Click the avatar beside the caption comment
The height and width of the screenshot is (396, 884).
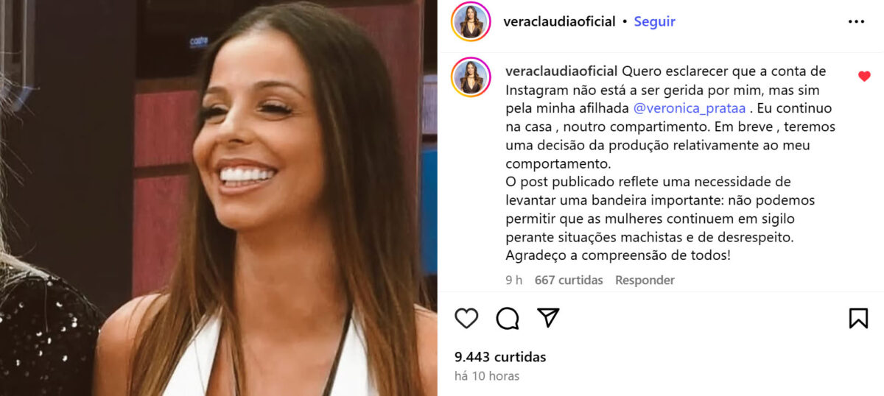[471, 77]
